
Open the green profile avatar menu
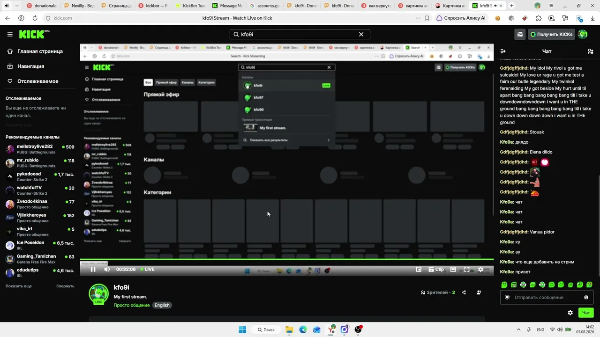click(583, 34)
